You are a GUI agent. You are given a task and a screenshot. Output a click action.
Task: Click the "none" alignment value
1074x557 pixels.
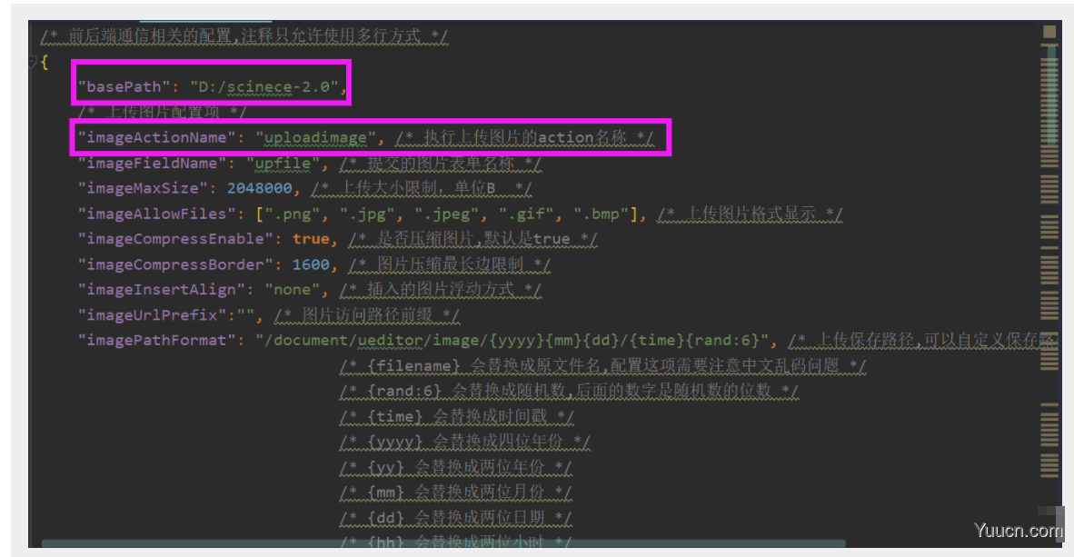coord(293,290)
